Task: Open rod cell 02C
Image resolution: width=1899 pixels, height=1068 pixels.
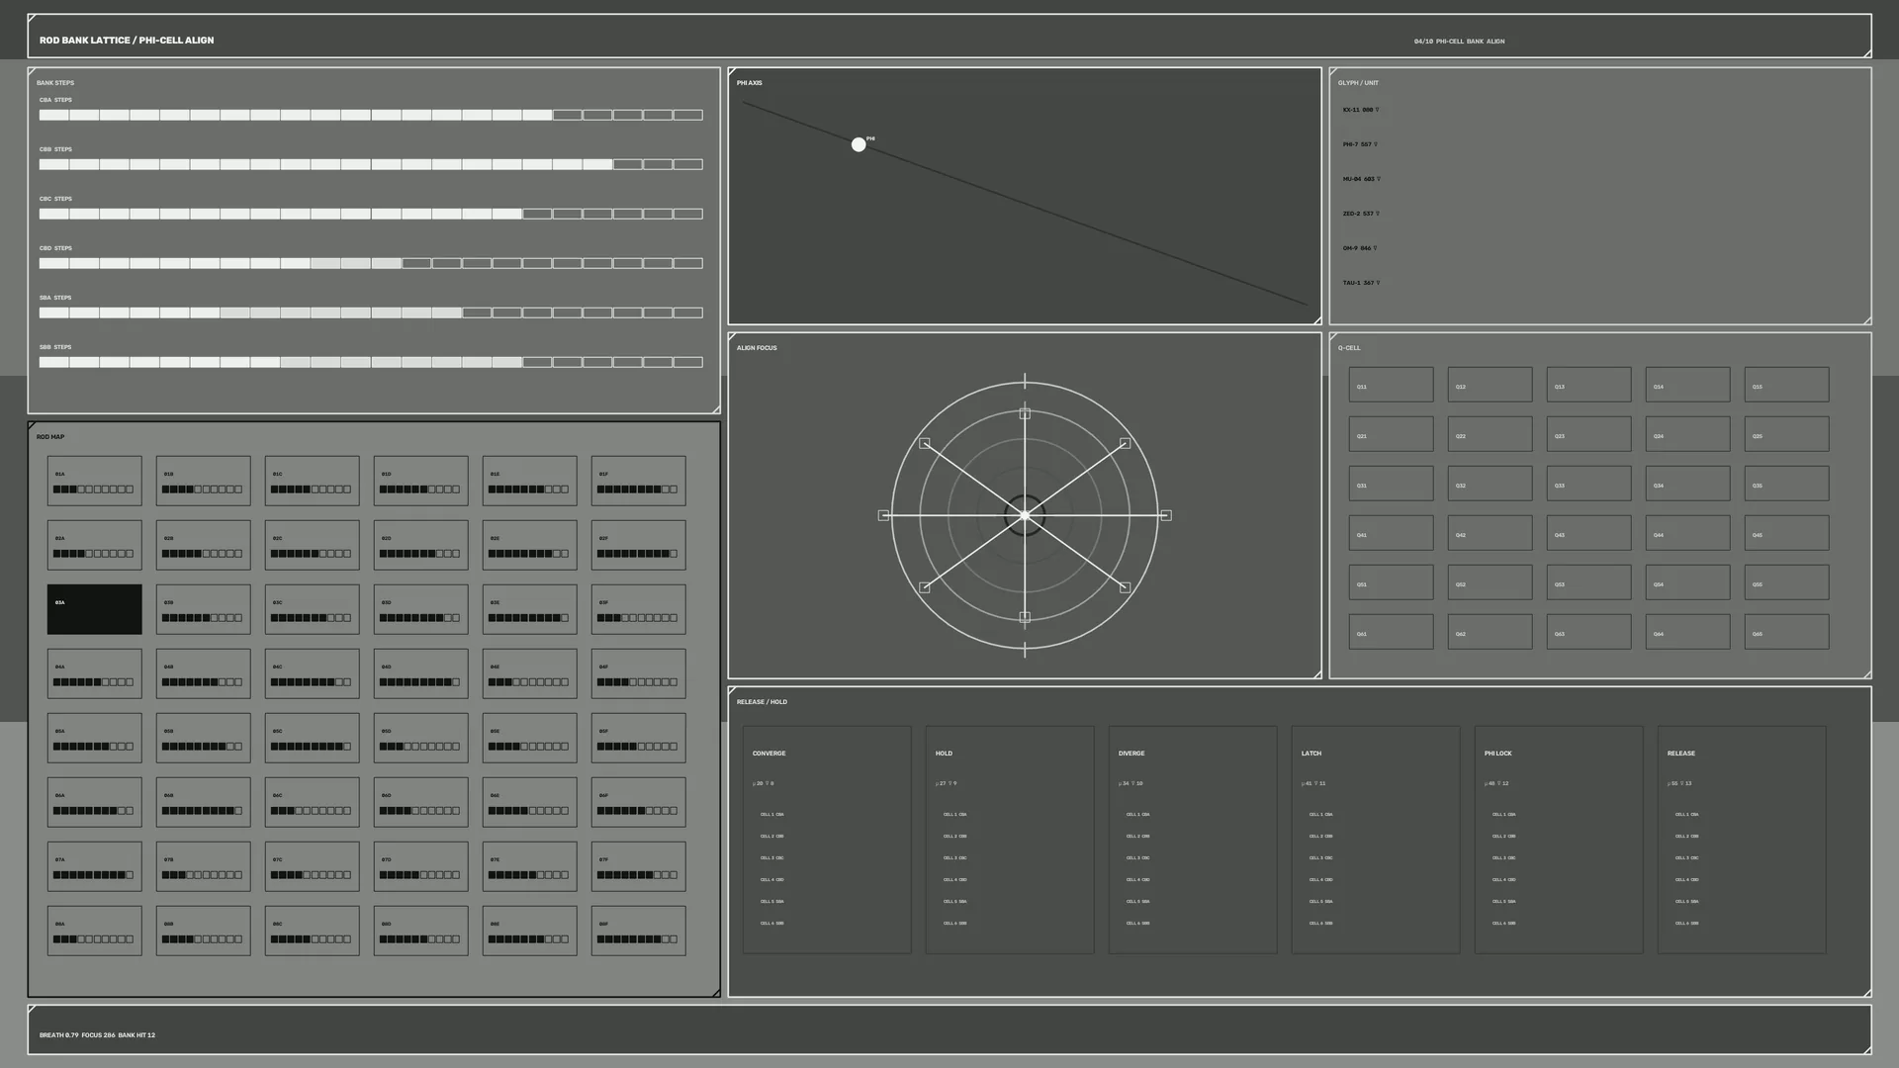Action: pos(312,545)
